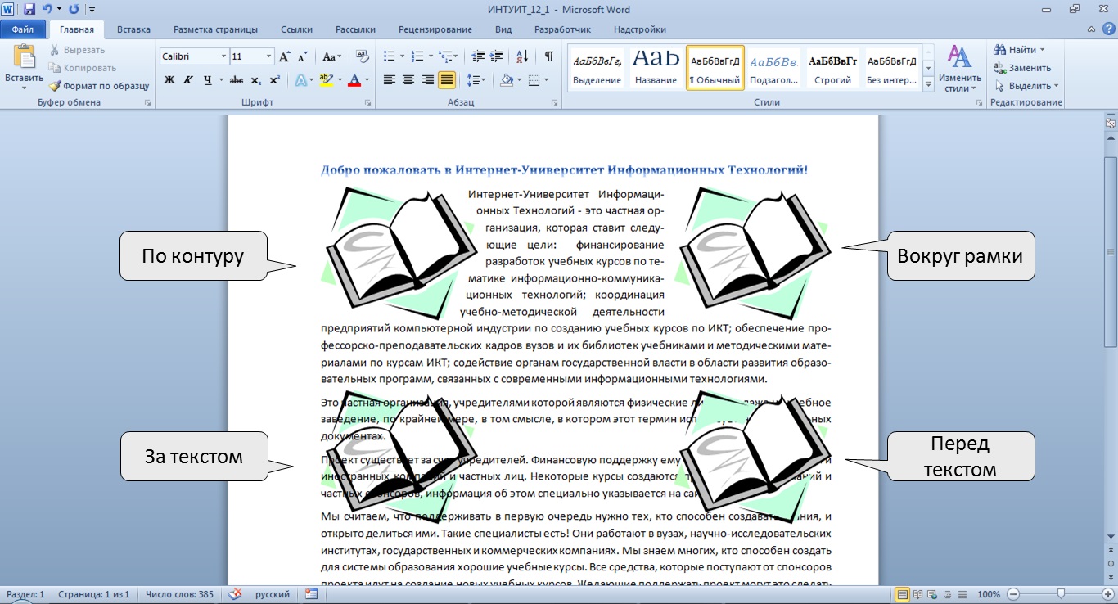The height and width of the screenshot is (604, 1118).
Task: Click the zoom in plus button
Action: pyautogui.click(x=1108, y=594)
